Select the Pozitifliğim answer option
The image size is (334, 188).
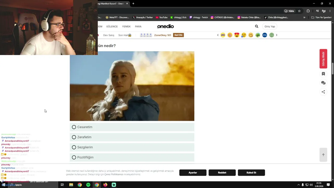[x=132, y=157]
